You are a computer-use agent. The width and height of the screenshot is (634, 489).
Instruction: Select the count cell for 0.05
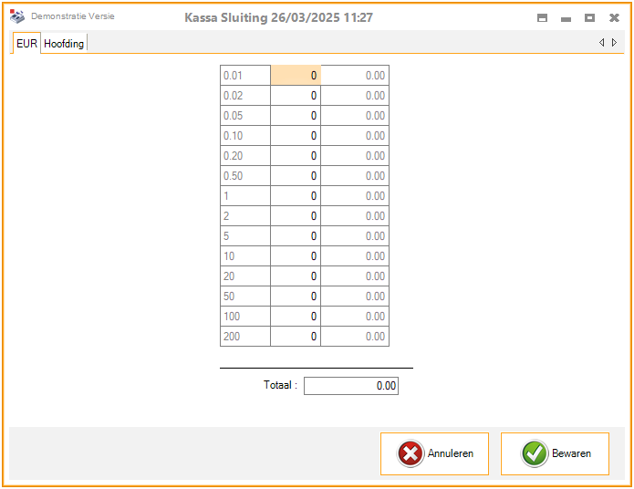[296, 116]
